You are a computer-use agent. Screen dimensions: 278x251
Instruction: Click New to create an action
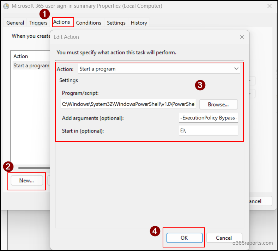(x=27, y=180)
